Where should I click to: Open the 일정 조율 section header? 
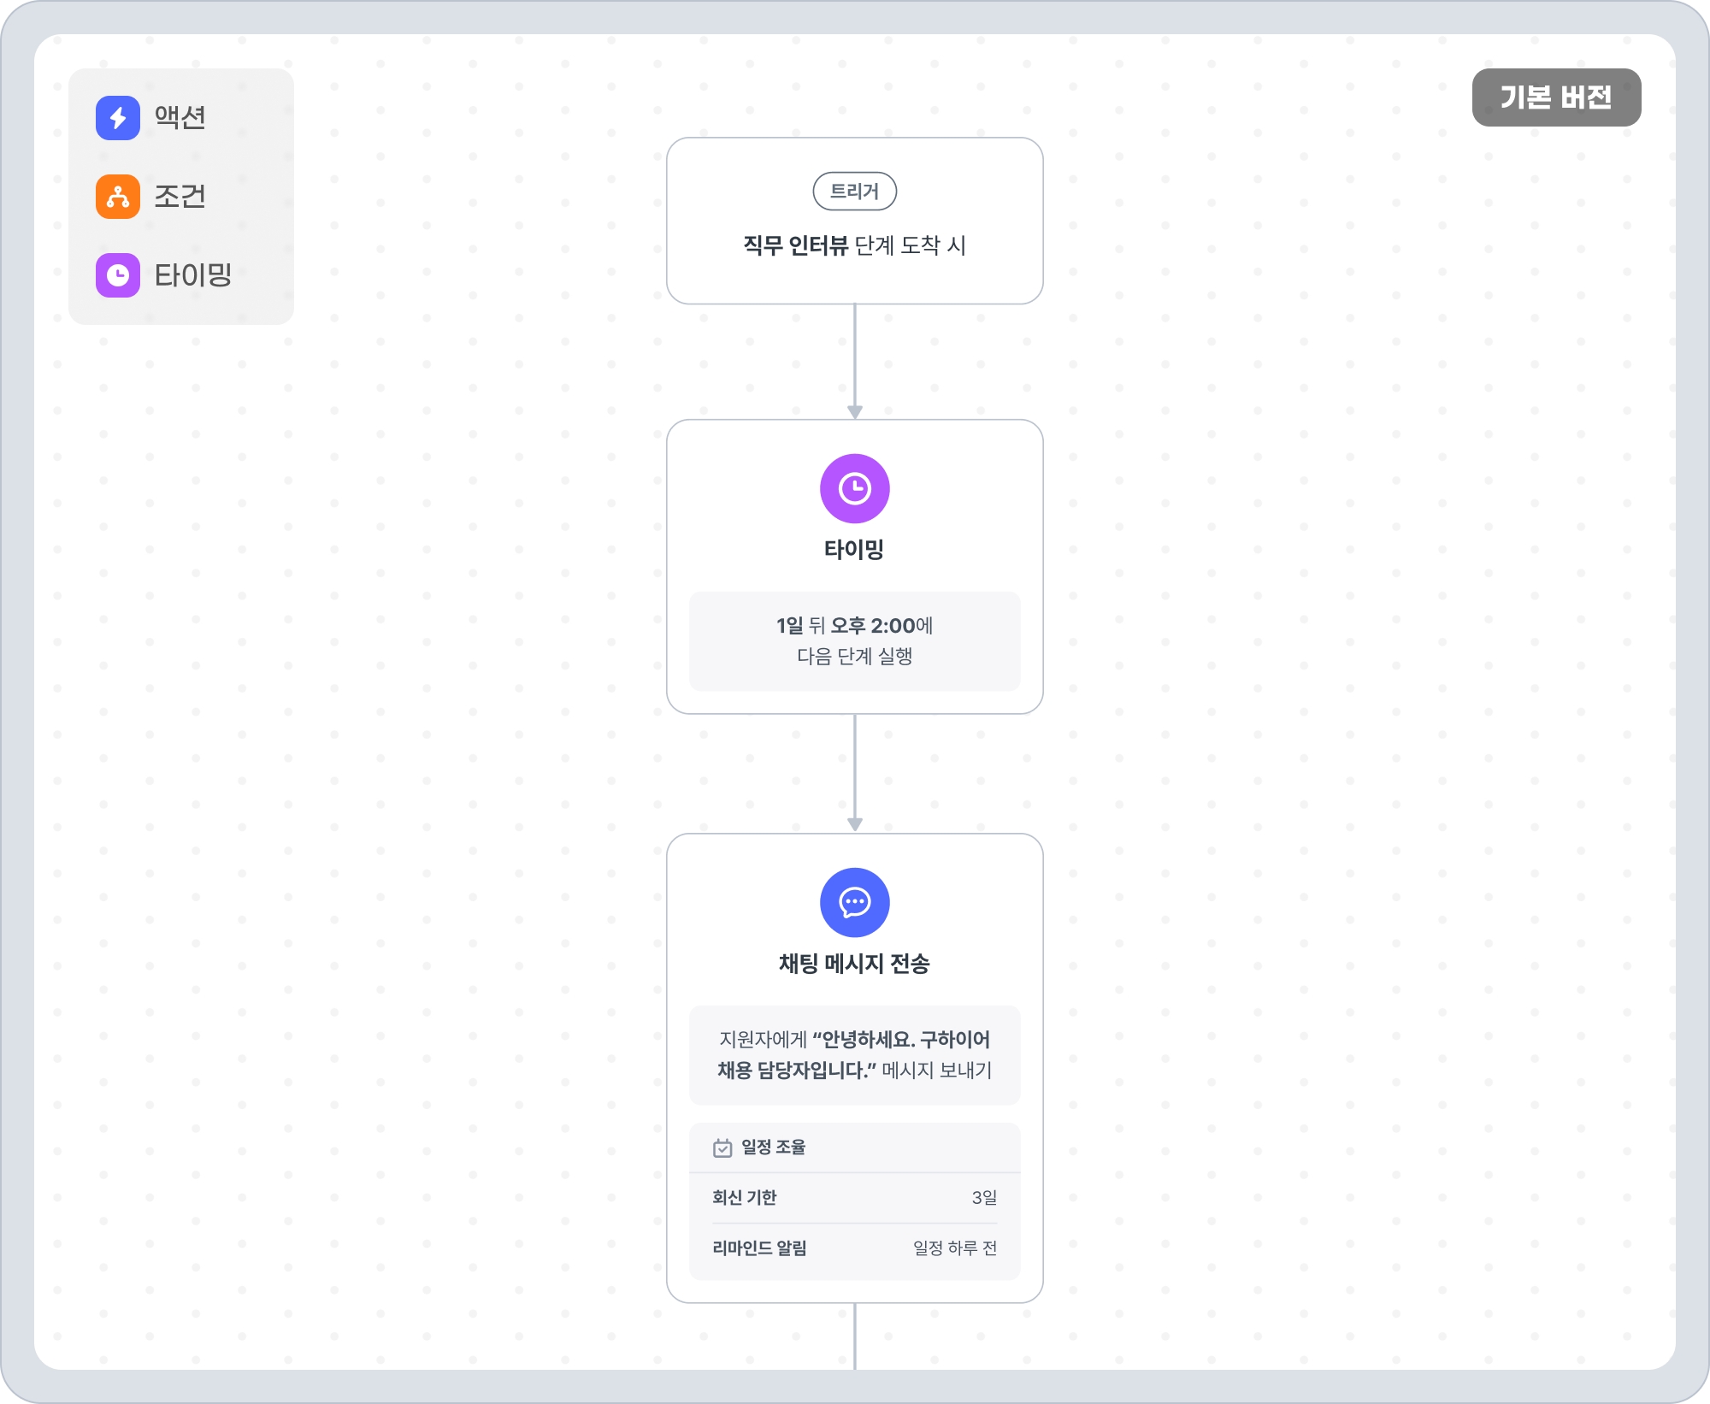(x=773, y=1147)
